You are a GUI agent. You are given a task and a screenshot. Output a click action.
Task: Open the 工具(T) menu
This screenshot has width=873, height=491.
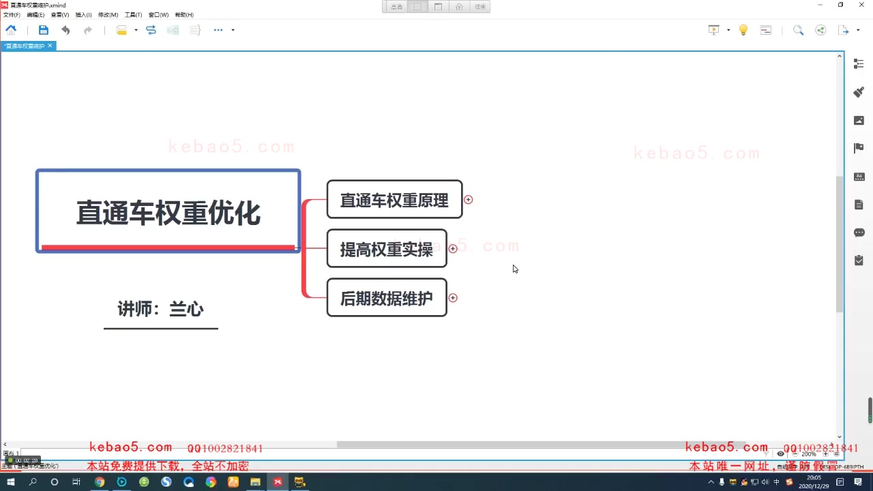point(133,14)
